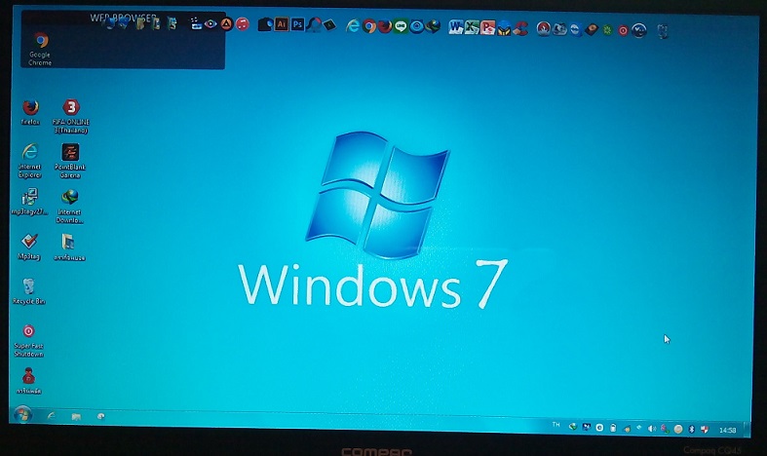
Task: Open the Adobe Illustrator dock icon
Action: coord(282,24)
